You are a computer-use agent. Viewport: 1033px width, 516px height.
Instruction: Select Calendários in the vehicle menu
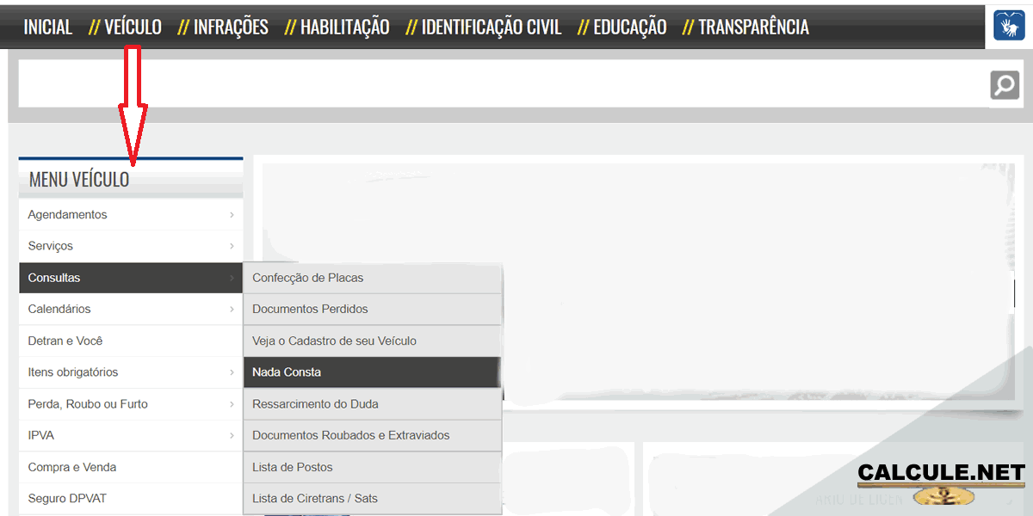point(131,309)
